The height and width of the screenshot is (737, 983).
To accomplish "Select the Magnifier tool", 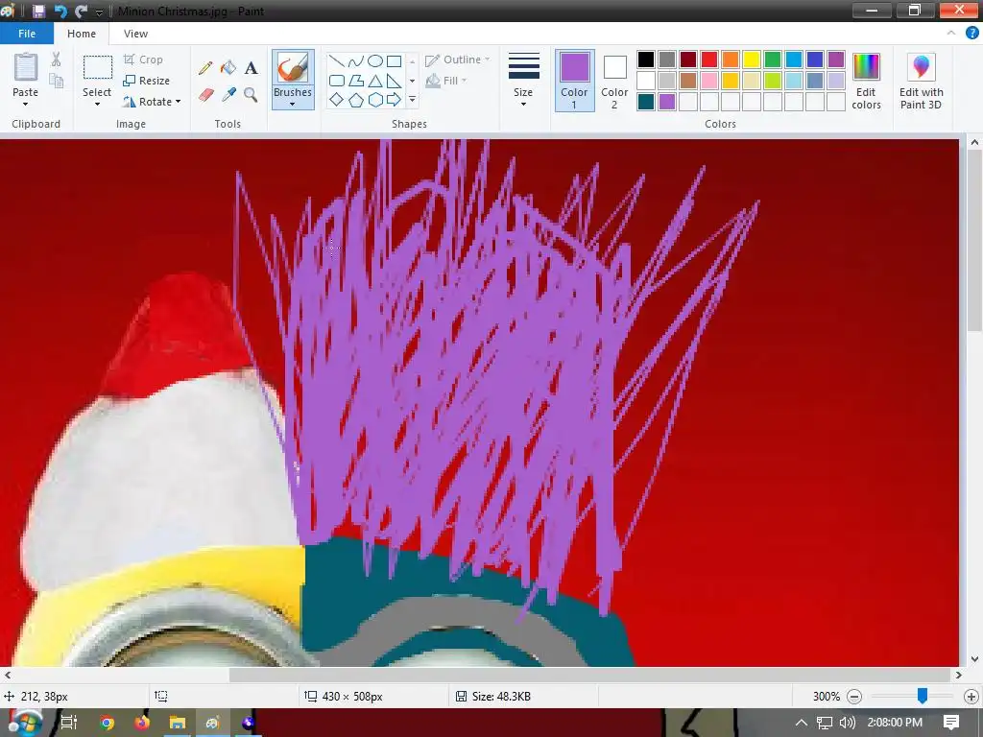I will click(x=251, y=95).
